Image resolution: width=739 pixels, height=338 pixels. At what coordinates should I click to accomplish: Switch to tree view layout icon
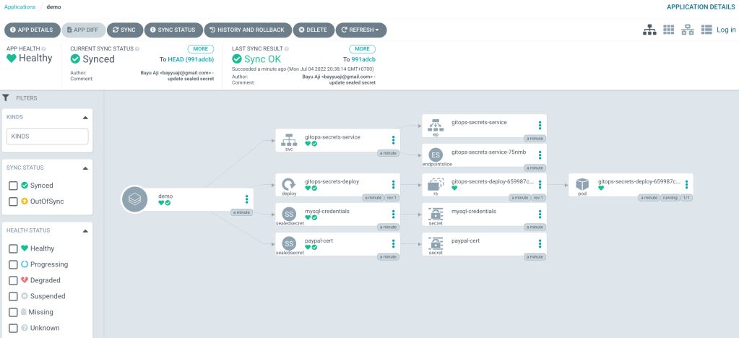pyautogui.click(x=649, y=30)
